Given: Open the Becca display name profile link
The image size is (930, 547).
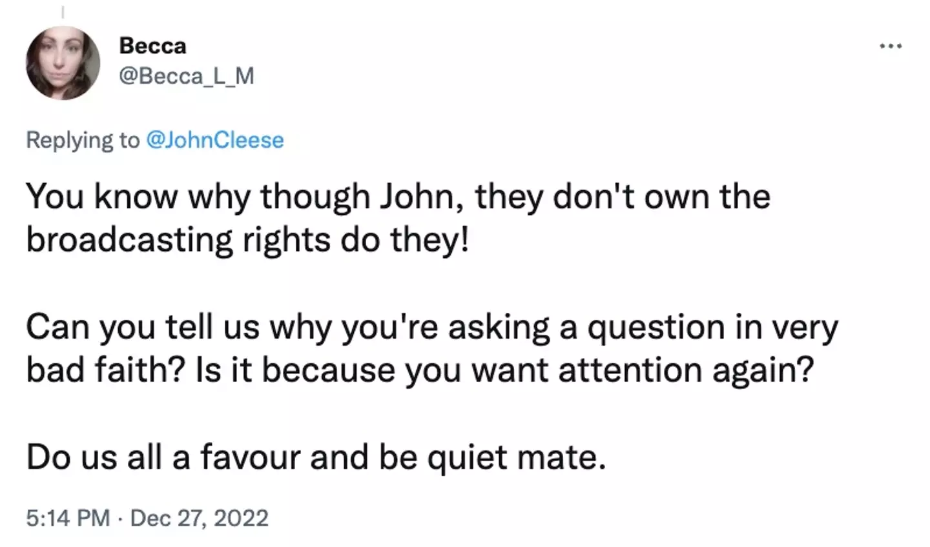Looking at the screenshot, I should (153, 46).
